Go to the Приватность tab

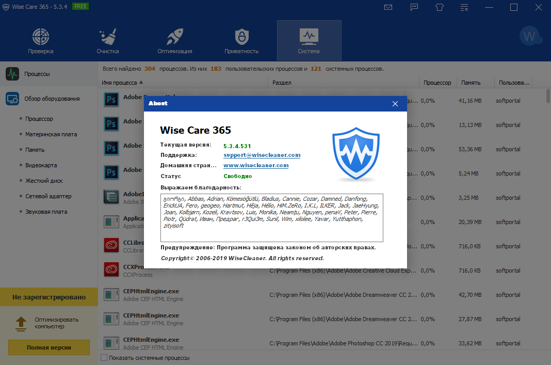coord(241,41)
